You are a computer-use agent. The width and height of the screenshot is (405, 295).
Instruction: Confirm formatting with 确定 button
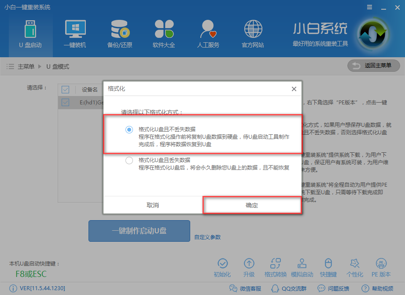click(x=252, y=205)
